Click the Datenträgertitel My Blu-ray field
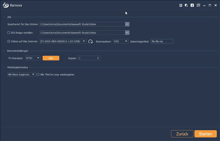The image size is (220, 141). (162, 41)
